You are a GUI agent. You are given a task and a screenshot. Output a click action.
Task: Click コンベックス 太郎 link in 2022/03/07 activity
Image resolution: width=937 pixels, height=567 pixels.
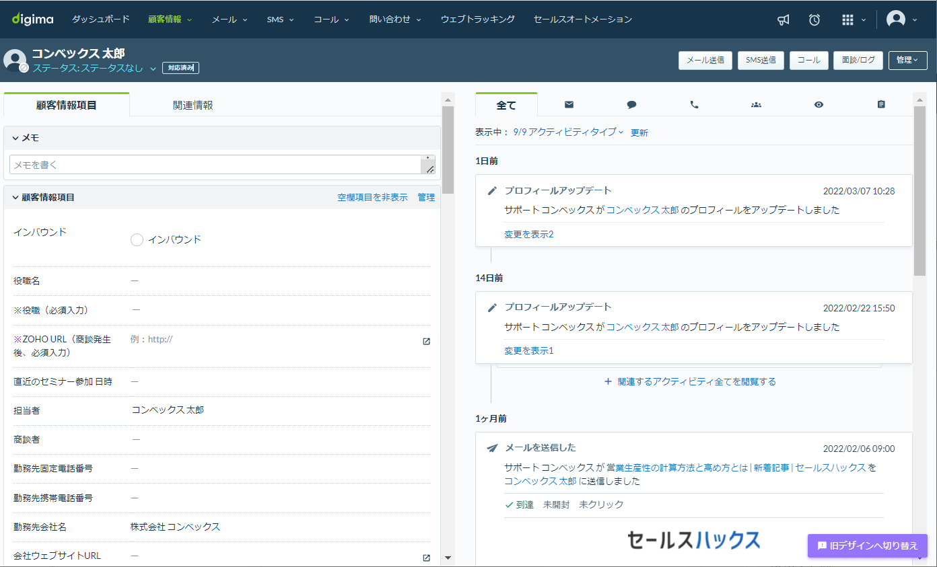tap(643, 210)
